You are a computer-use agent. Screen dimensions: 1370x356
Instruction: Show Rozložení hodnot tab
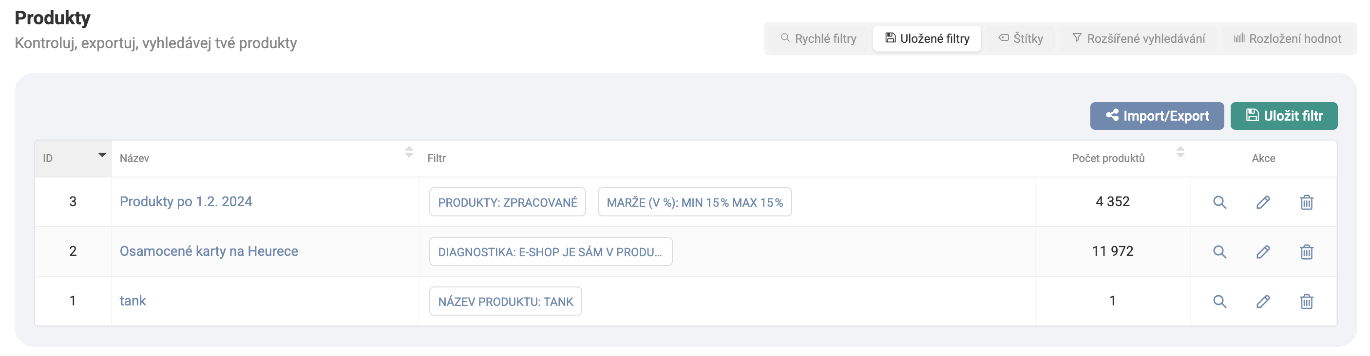1287,39
